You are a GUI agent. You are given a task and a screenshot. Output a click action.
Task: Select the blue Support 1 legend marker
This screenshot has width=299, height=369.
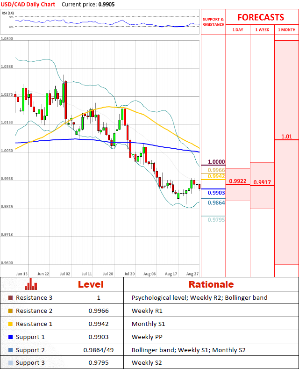tap(11, 337)
